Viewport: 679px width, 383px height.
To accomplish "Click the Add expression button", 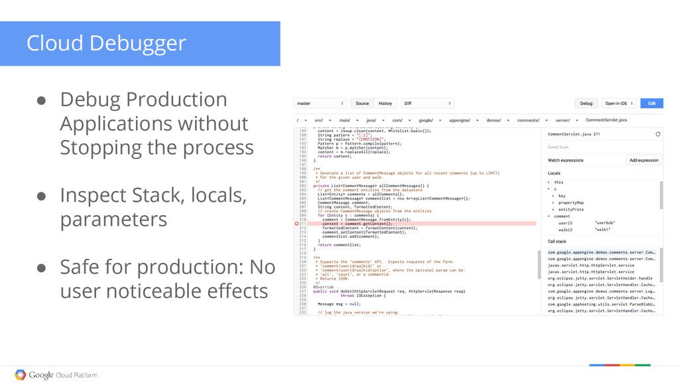I will point(644,161).
